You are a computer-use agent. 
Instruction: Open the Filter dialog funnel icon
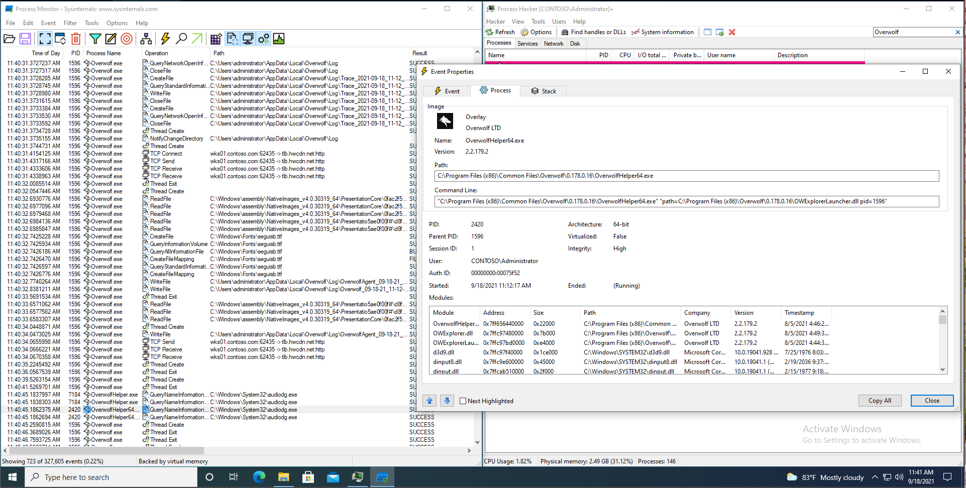95,39
